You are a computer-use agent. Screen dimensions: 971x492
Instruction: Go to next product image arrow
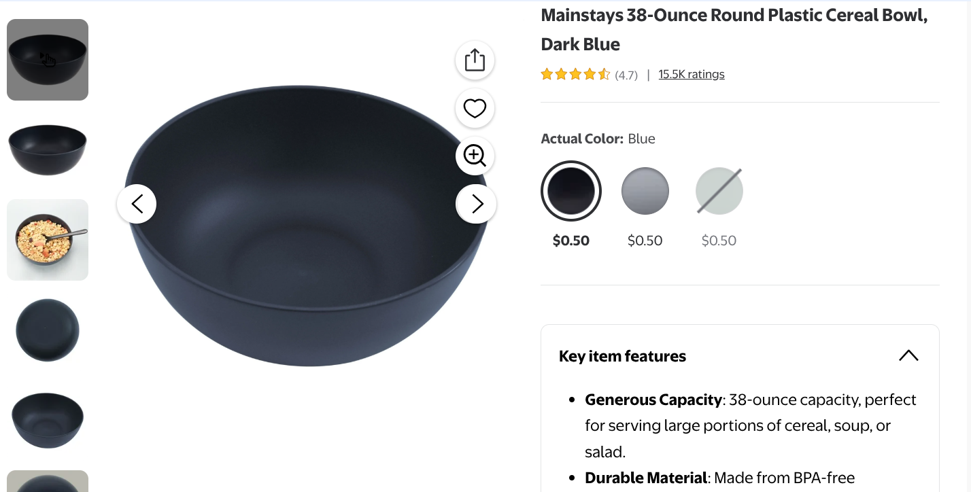pyautogui.click(x=477, y=204)
